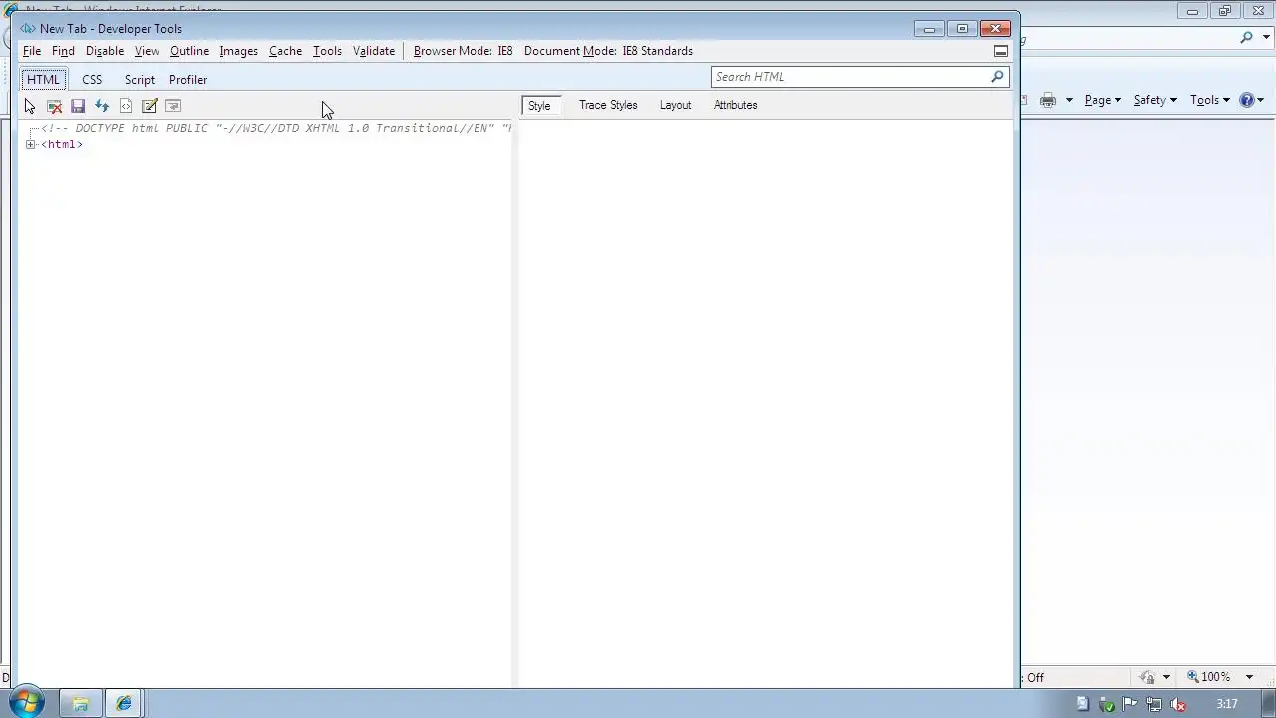Toggle Edit mode with the pencil icon
This screenshot has height=718, width=1276.
coord(150,106)
